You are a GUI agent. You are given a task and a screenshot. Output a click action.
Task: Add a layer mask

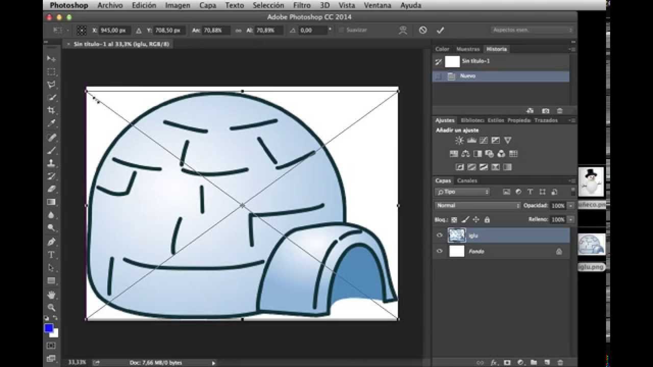(x=507, y=363)
